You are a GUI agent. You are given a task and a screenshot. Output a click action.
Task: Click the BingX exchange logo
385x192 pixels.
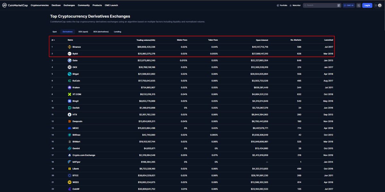70,101
